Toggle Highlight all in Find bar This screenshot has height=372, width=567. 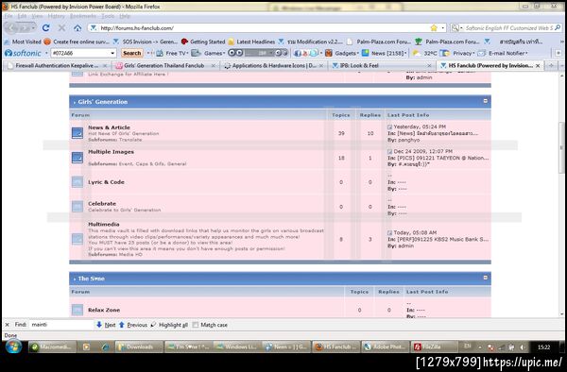[169, 325]
